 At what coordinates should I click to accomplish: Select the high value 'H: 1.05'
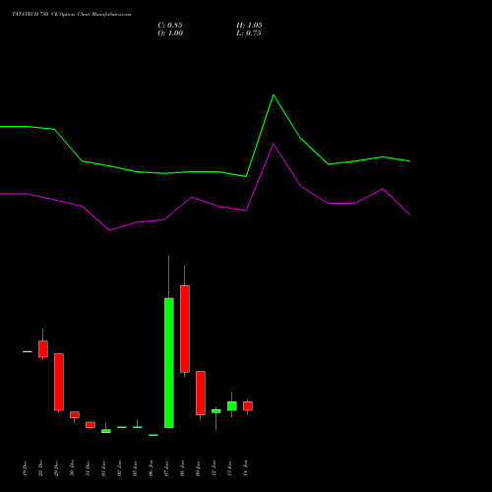[249, 26]
